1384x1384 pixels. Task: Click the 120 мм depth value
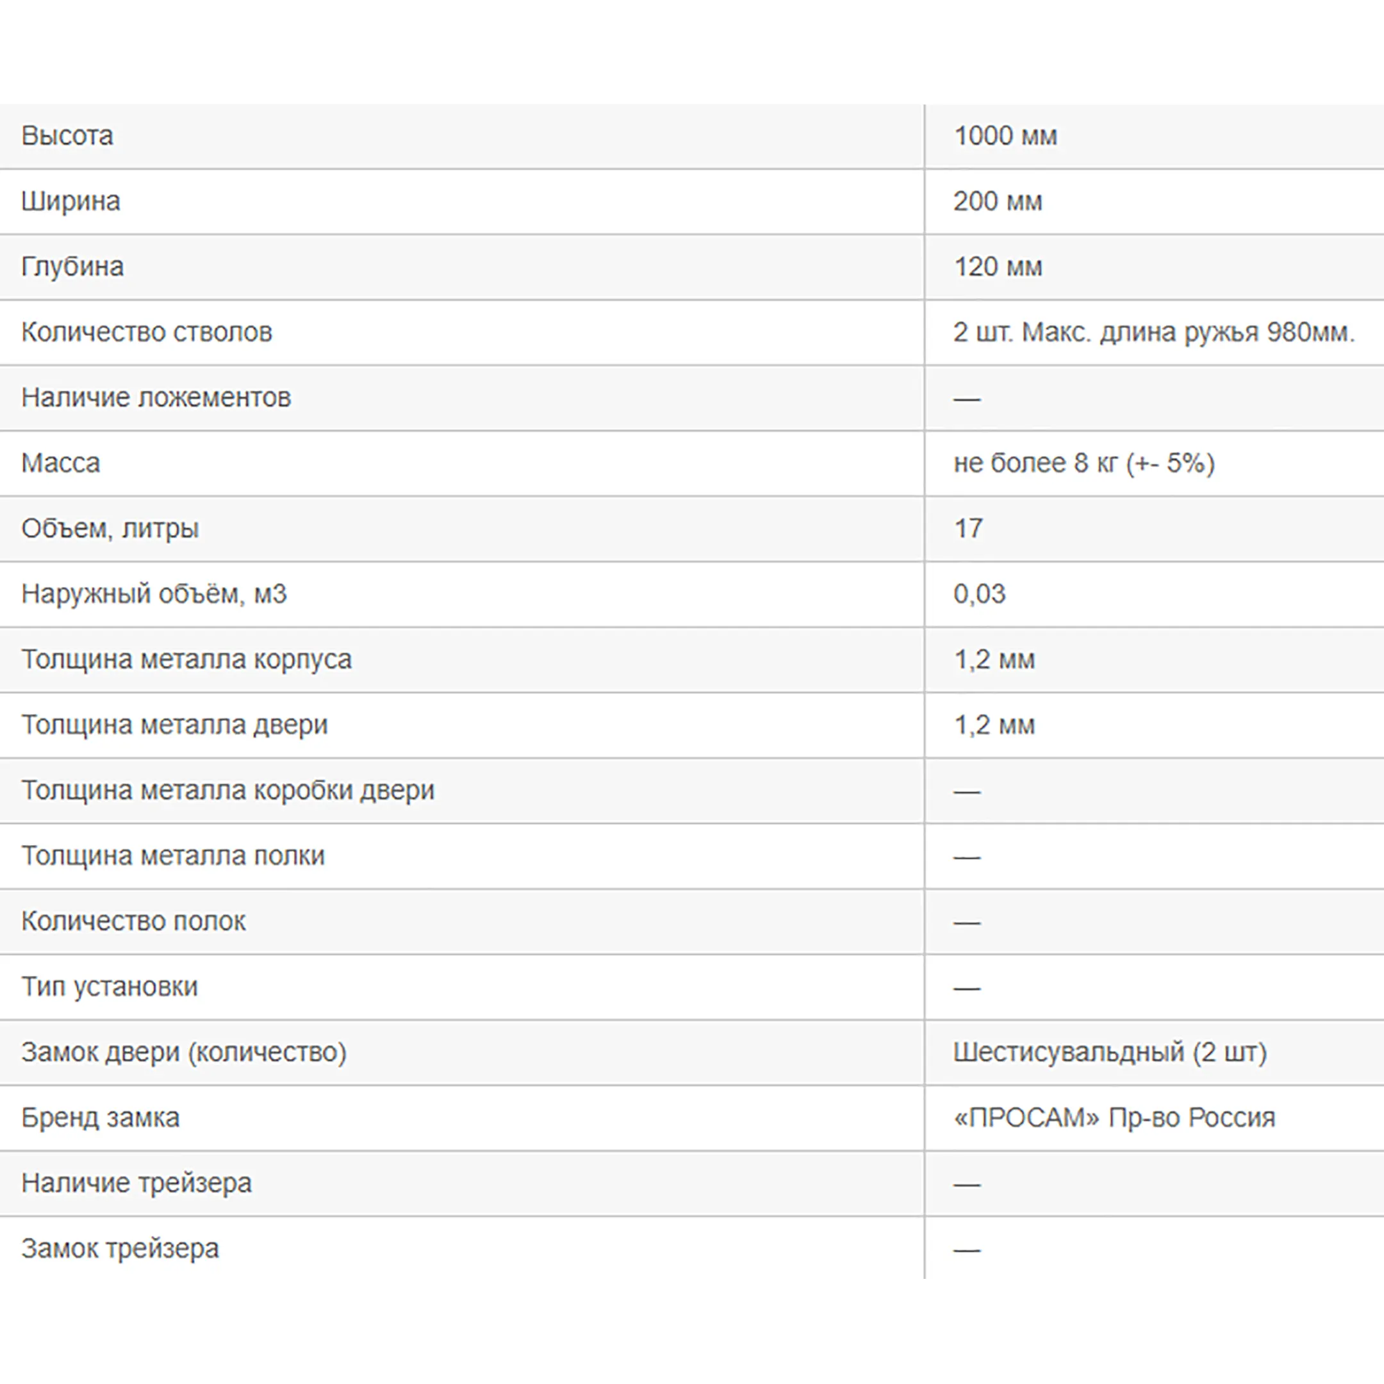pyautogui.click(x=997, y=267)
